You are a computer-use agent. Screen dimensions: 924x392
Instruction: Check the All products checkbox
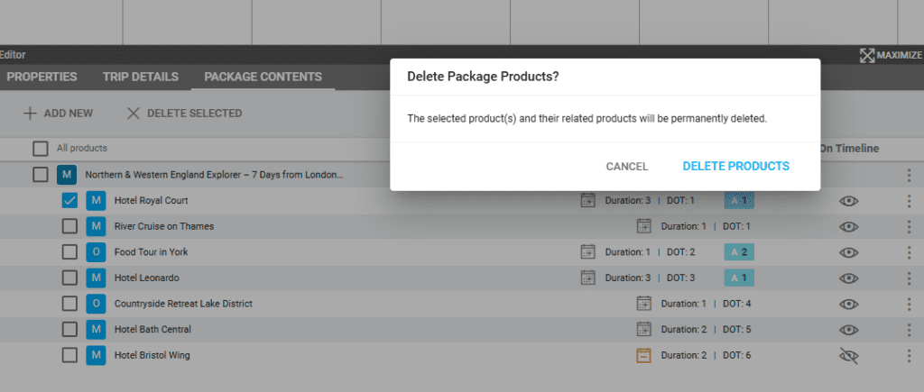pyautogui.click(x=41, y=149)
